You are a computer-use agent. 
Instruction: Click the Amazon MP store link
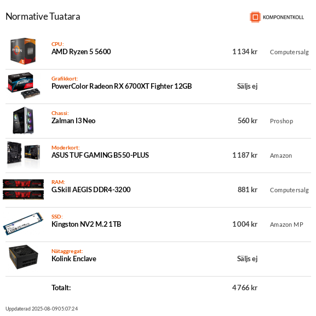(x=286, y=225)
